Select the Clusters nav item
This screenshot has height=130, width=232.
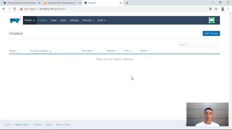(x=42, y=20)
